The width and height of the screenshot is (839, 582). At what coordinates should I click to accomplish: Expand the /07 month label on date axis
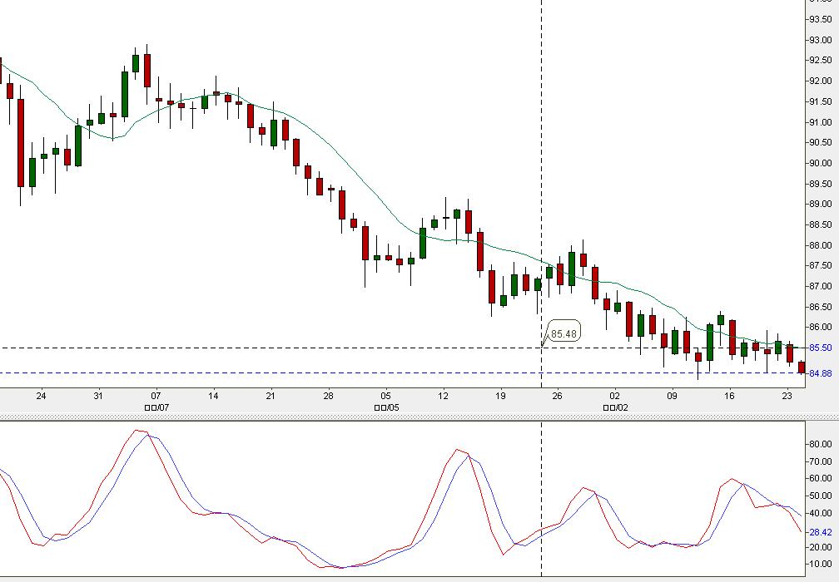155,407
